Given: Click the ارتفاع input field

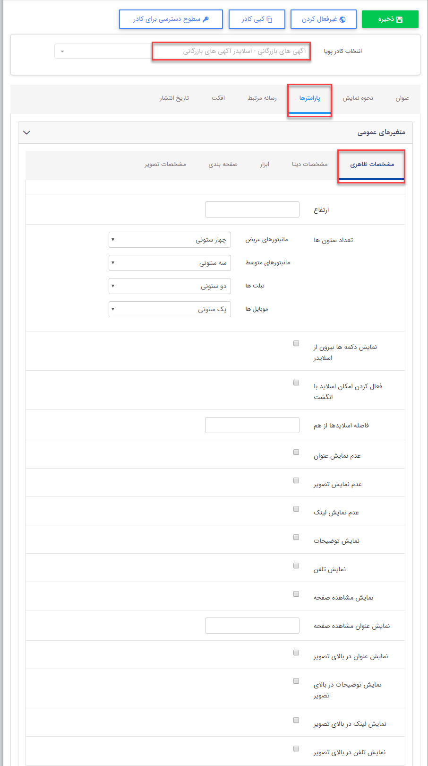Looking at the screenshot, I should (252, 209).
